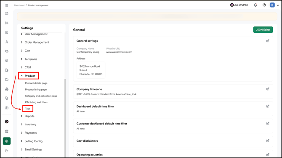Screen dimensions: 282x158
Task: Open the person icon in left sidebar
Action: pos(7,42)
